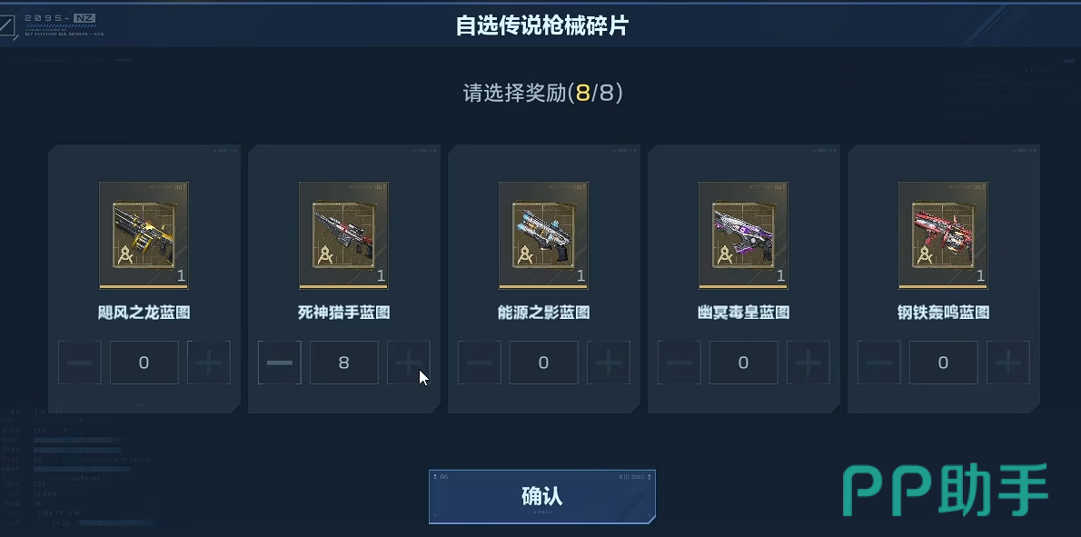Screen dimensions: 1081x537
Task: Select the 钢铁轰鸣蓝图 weapon blueprint icon
Action: 943,235
